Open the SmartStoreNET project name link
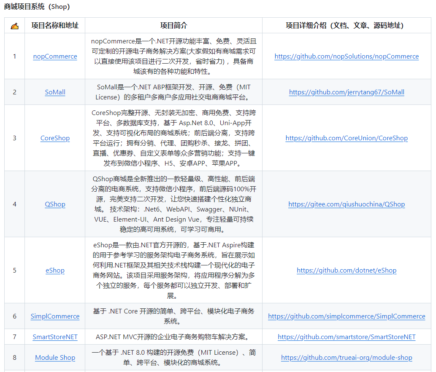The image size is (436, 372). point(55,337)
